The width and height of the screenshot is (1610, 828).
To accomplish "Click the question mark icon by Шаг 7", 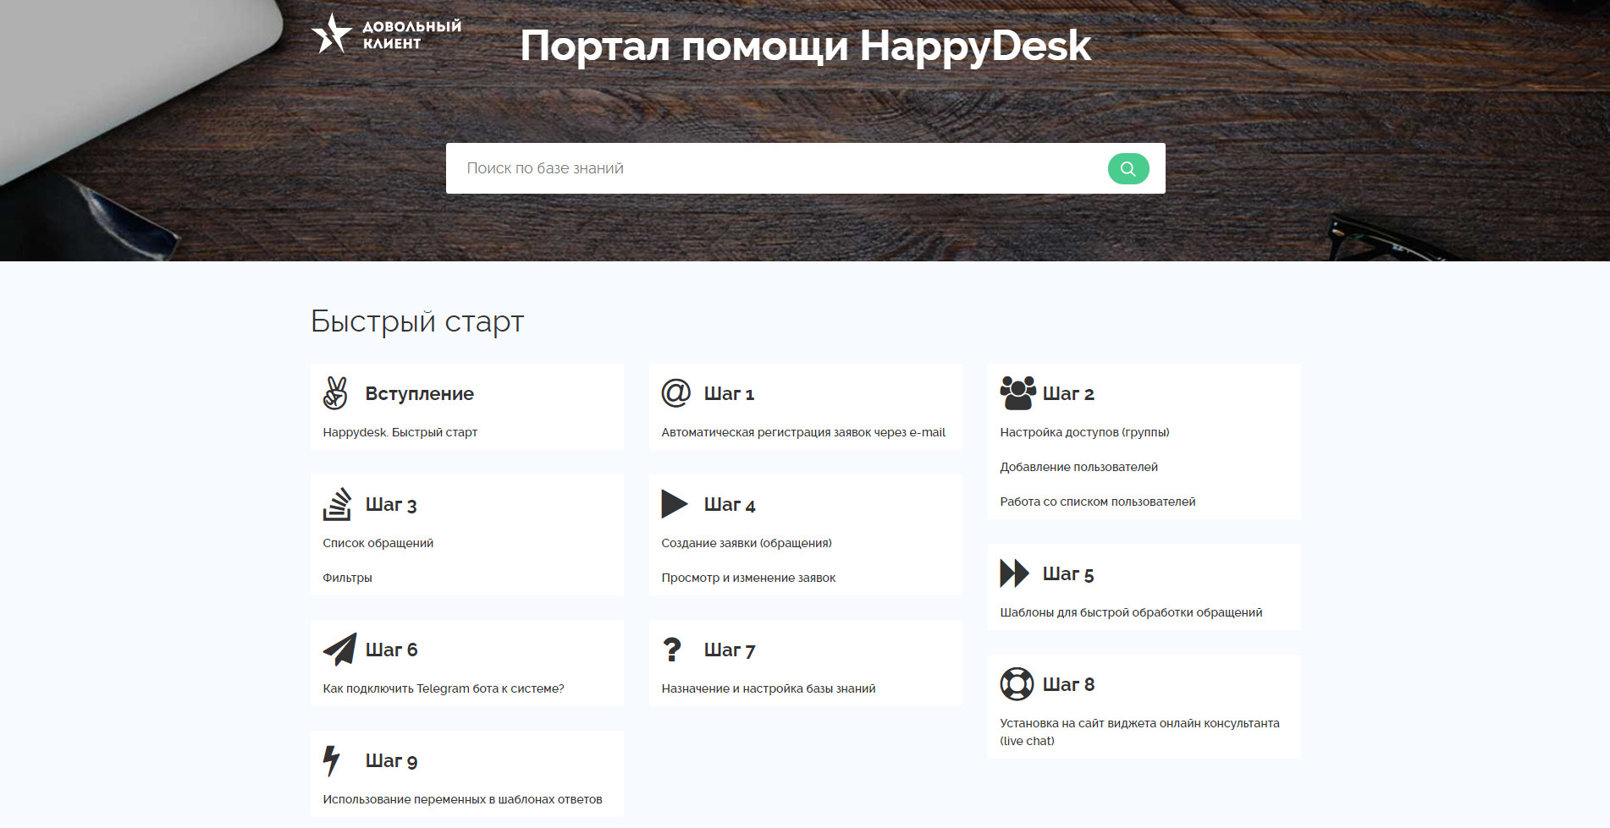I will click(672, 650).
